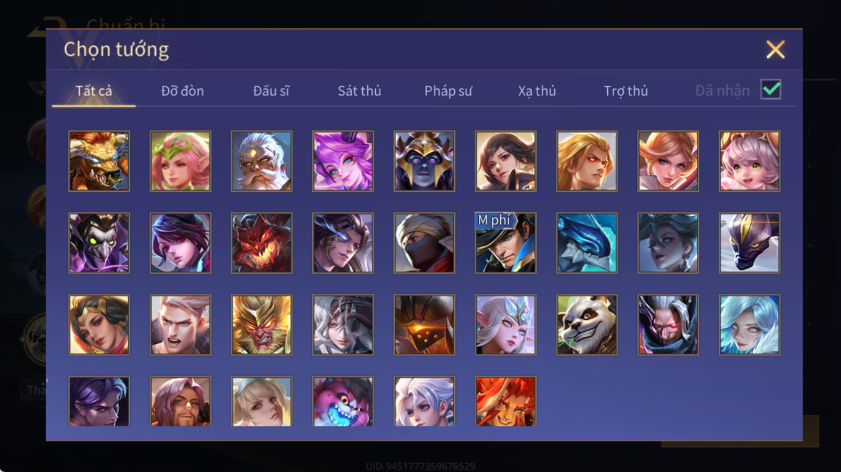The width and height of the screenshot is (841, 472).
Task: Pick the pink-haired girl with green headpiece
Action: pyautogui.click(x=180, y=161)
